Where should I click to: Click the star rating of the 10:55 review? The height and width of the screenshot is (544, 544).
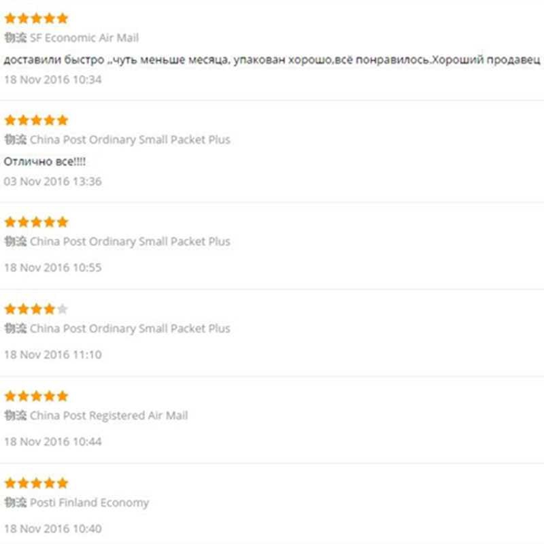click(x=36, y=222)
